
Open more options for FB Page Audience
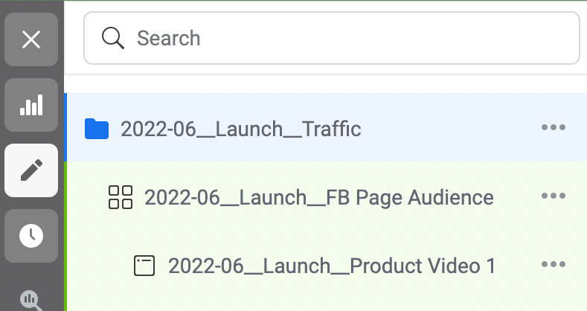pos(554,196)
